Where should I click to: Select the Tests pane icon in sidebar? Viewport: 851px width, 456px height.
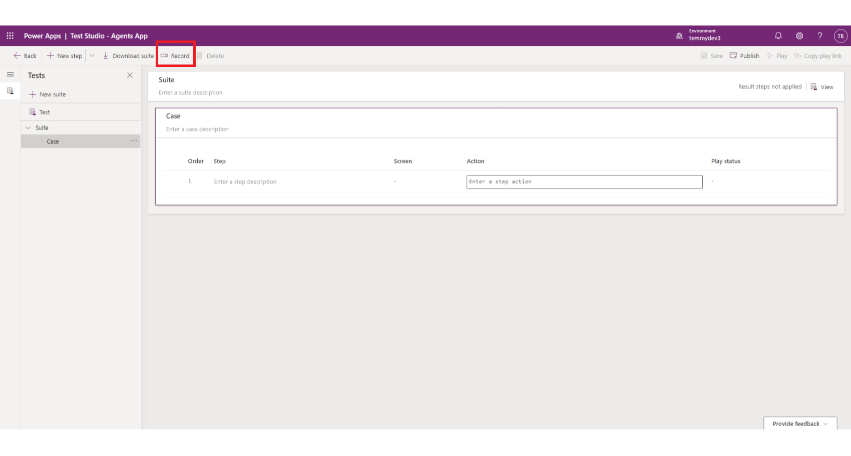(10, 91)
